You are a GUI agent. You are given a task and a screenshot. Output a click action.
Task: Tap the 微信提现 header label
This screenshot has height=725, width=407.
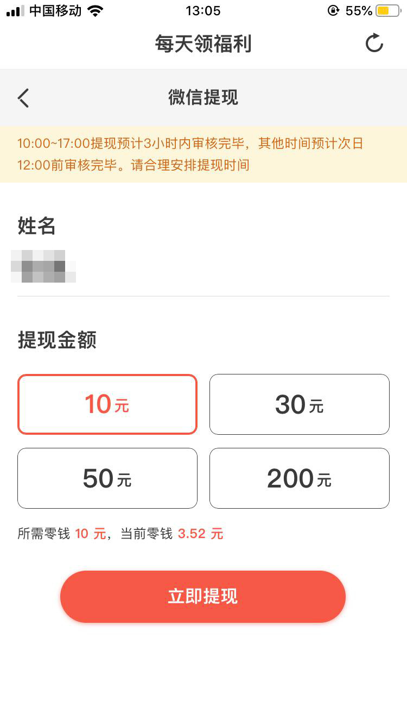[203, 98]
